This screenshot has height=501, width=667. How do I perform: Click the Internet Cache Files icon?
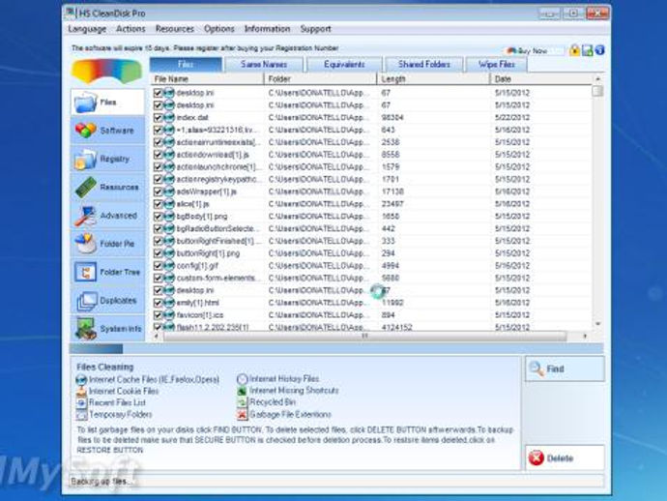click(81, 380)
